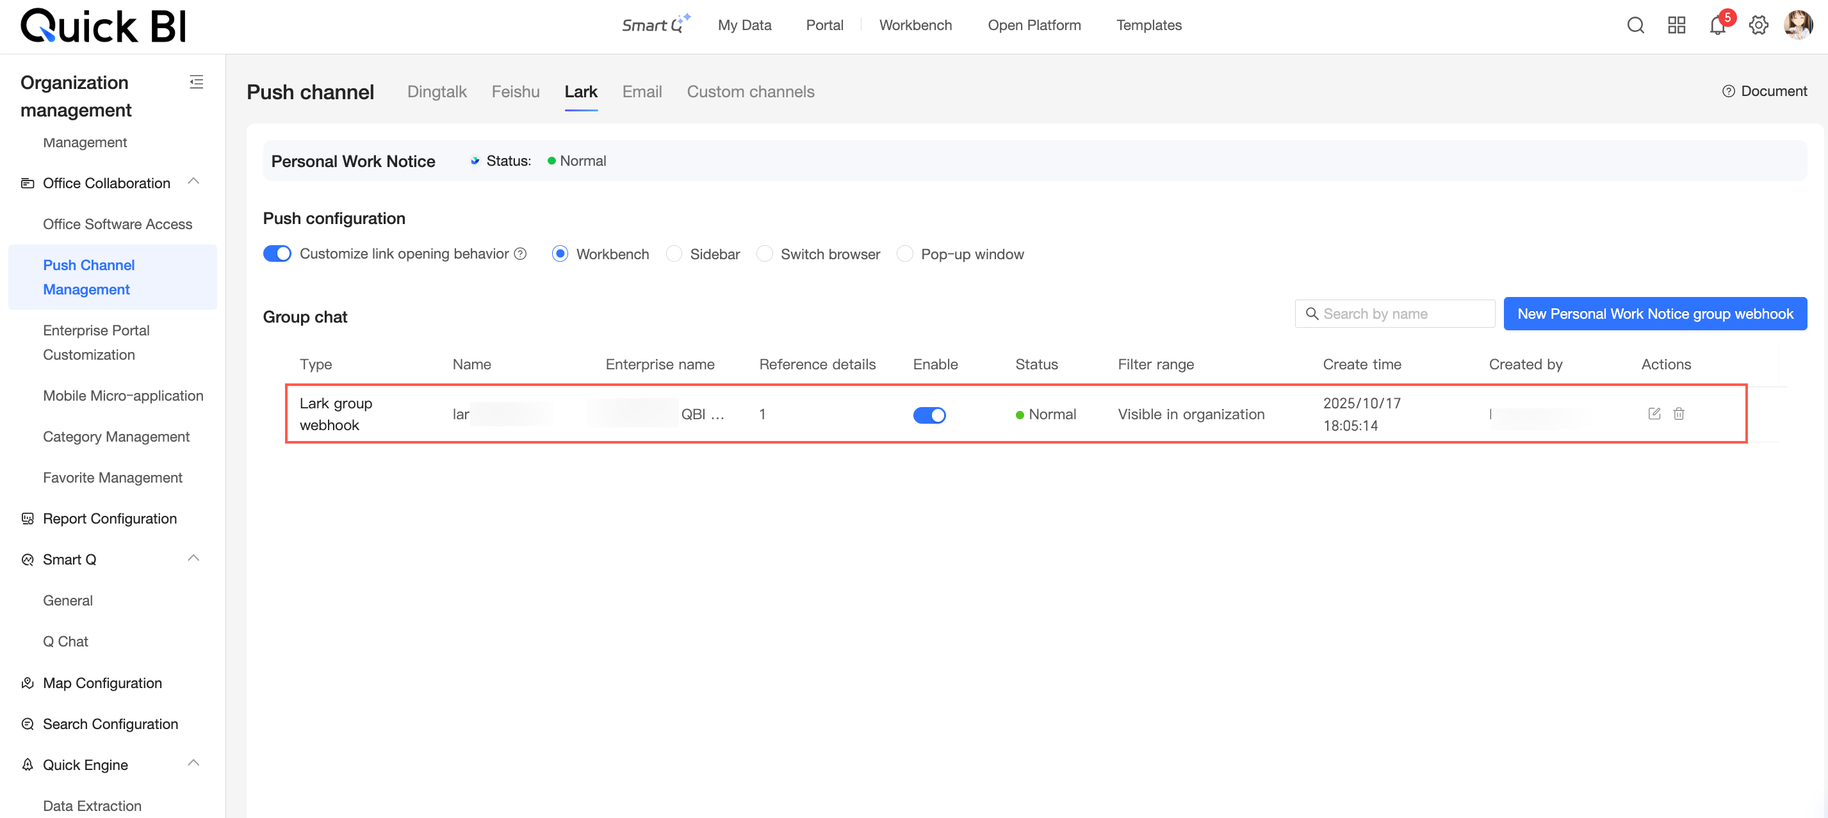The width and height of the screenshot is (1828, 818).
Task: Open General under Smart Q
Action: (68, 601)
